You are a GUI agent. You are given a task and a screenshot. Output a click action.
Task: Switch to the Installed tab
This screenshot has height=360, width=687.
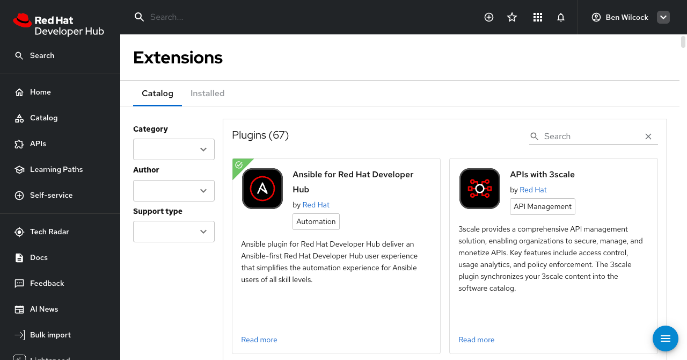coord(207,93)
